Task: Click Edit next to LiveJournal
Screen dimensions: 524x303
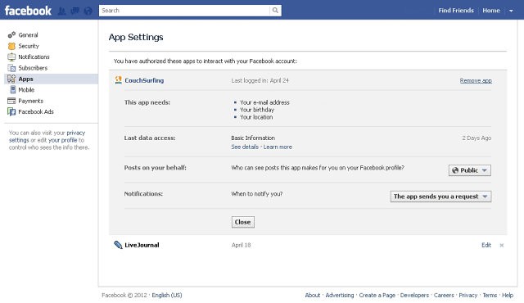Action: [486, 245]
